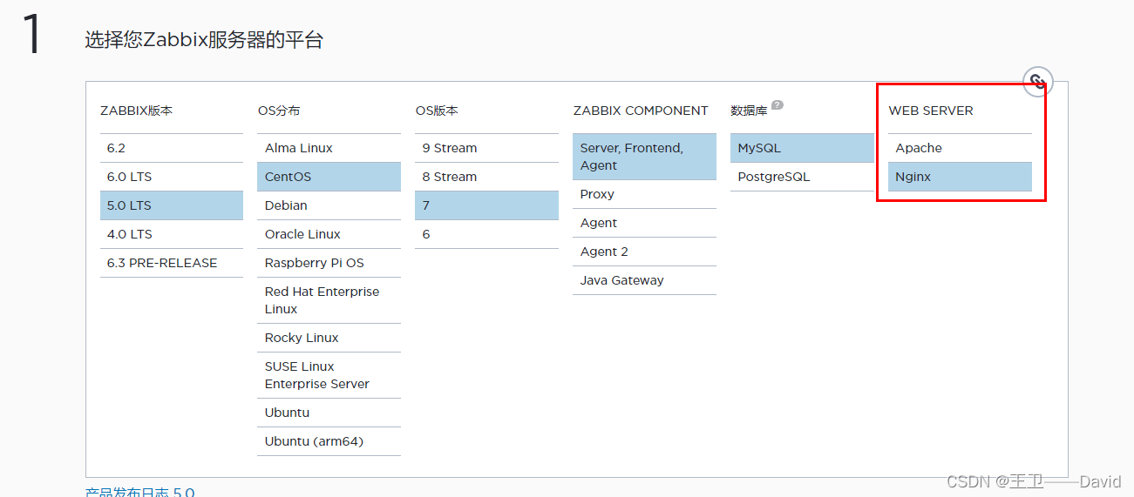
Task: Select Zabbix version 6.2
Action: click(172, 148)
